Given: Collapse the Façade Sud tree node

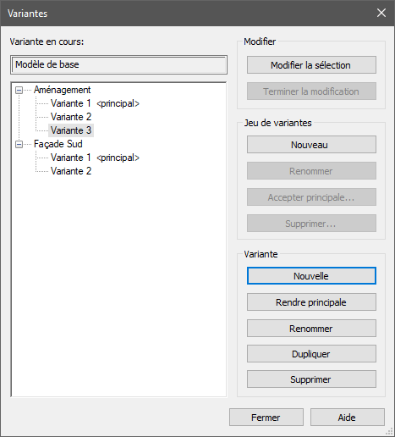Looking at the screenshot, I should coord(19,145).
